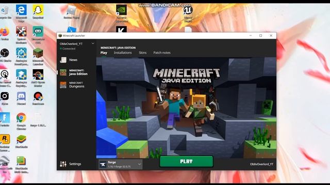Open the Unreal Engine desktop shortcut

(x=188, y=14)
